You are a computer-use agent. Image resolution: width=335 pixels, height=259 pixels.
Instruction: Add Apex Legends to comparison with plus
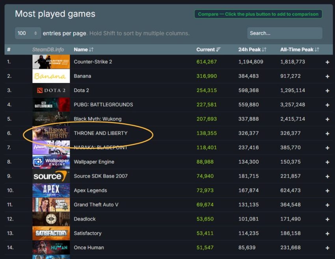[327, 191]
